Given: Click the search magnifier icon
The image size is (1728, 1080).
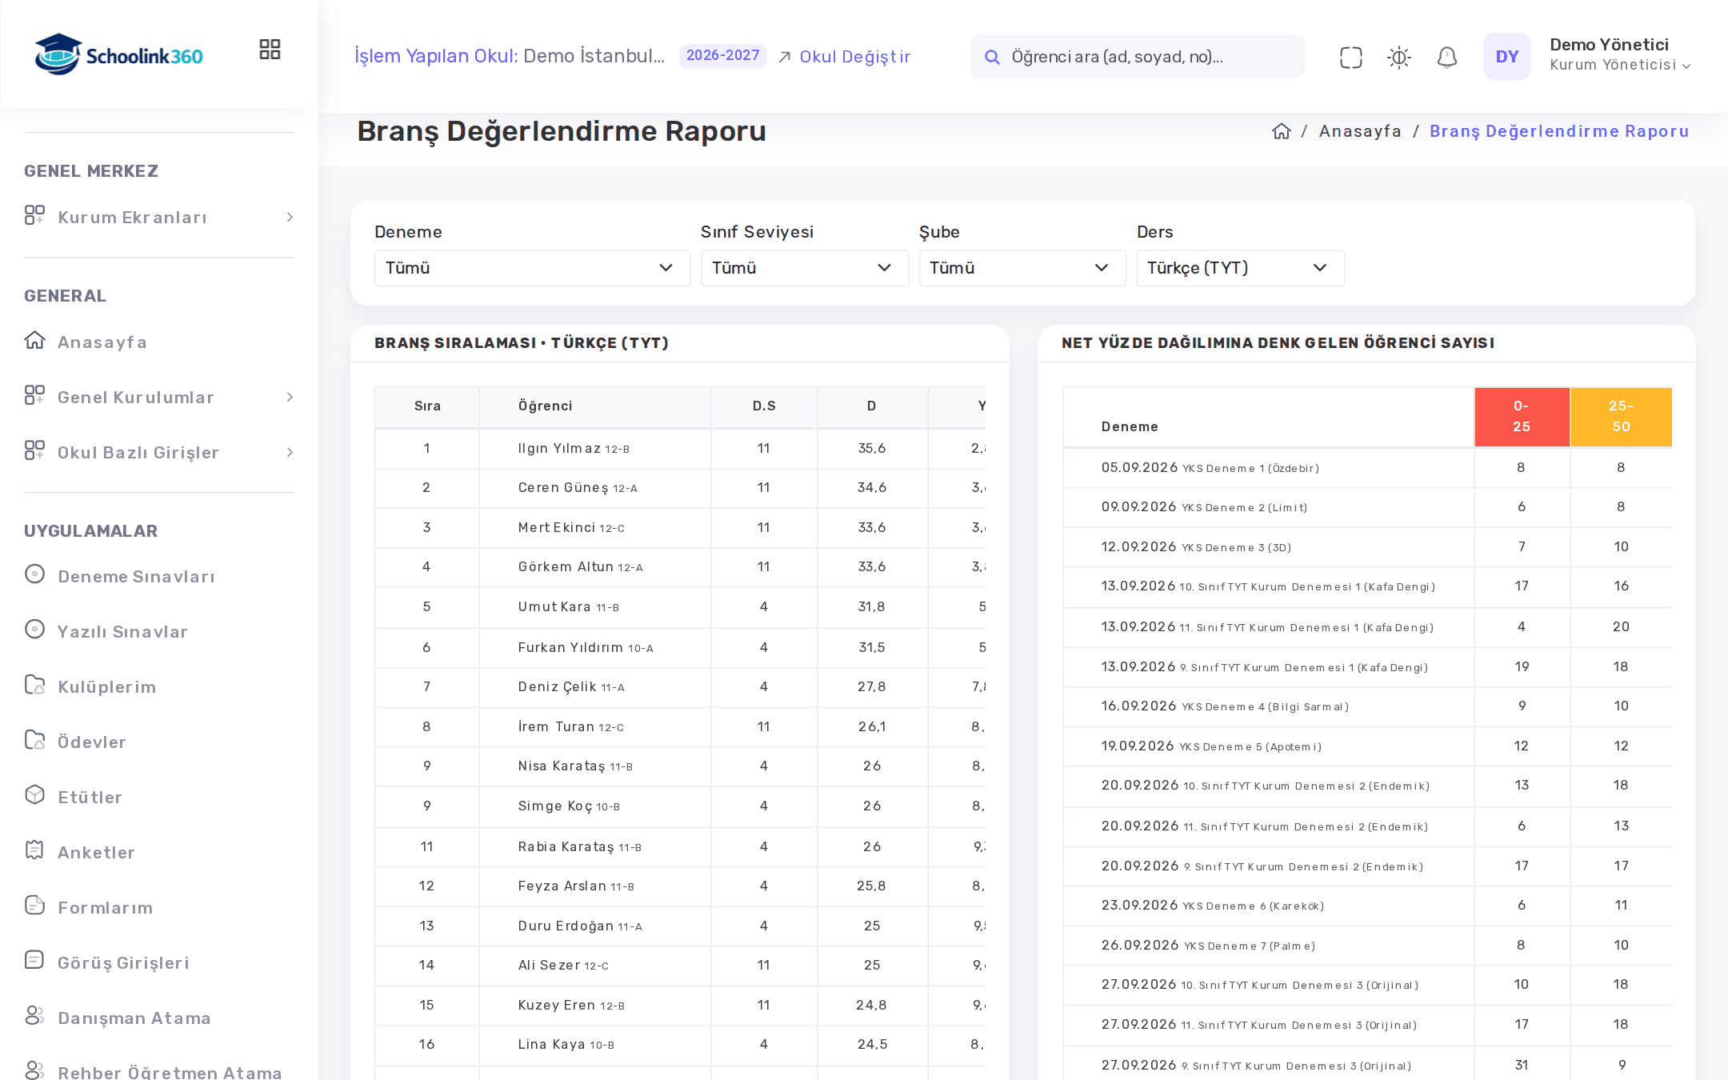Looking at the screenshot, I should point(992,57).
